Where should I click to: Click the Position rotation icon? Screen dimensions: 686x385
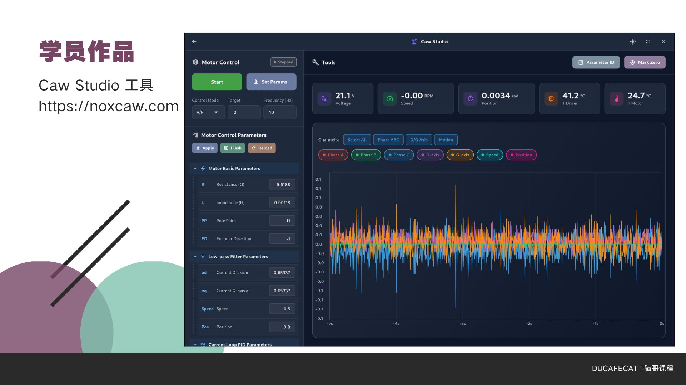pyautogui.click(x=471, y=99)
